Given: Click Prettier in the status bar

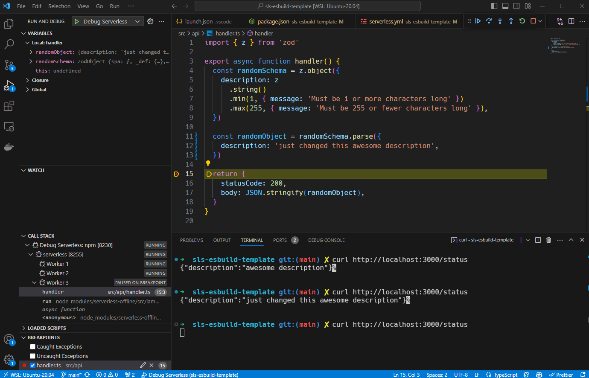Looking at the screenshot, I should [561, 375].
